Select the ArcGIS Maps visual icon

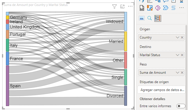[x=150, y=8]
